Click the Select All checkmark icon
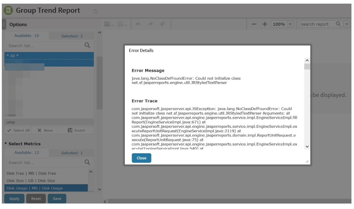This screenshot has height=209, width=354. tap(9, 130)
